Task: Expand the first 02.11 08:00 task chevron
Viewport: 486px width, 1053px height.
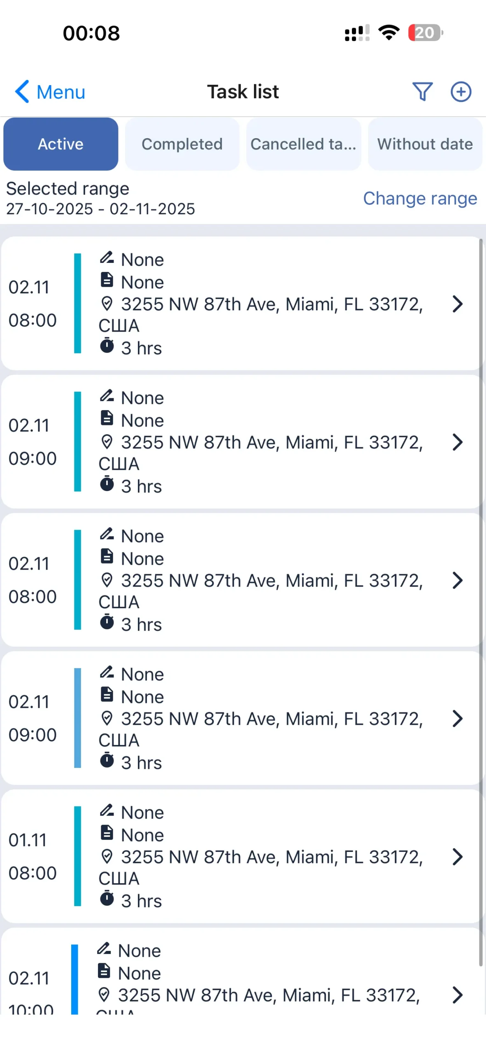Action: click(457, 304)
